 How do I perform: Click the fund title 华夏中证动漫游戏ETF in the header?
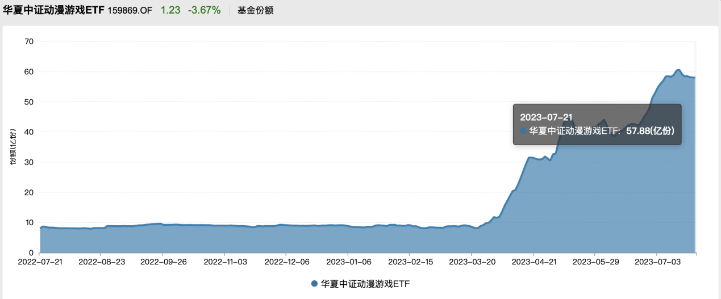[x=54, y=10]
